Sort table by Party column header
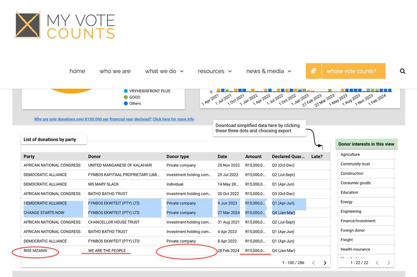This screenshot has width=417, height=277. pyautogui.click(x=29, y=157)
